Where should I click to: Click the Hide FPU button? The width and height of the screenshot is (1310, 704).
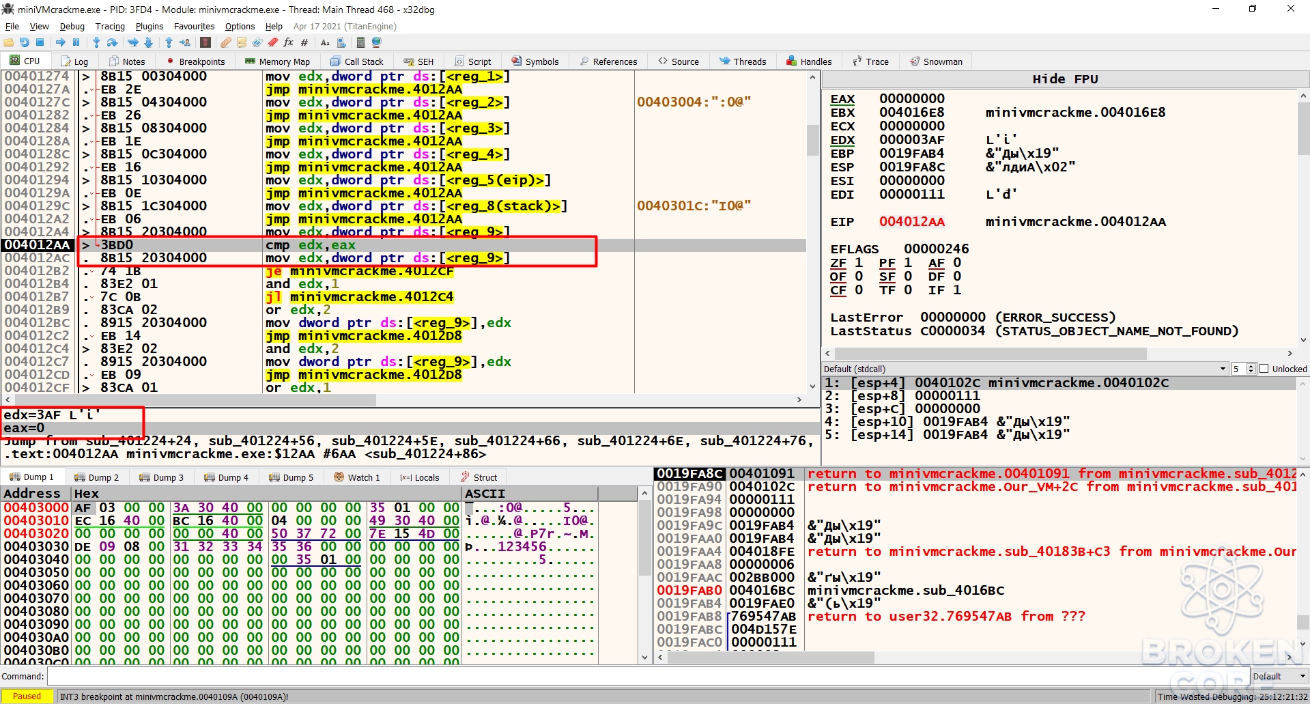(x=1065, y=79)
